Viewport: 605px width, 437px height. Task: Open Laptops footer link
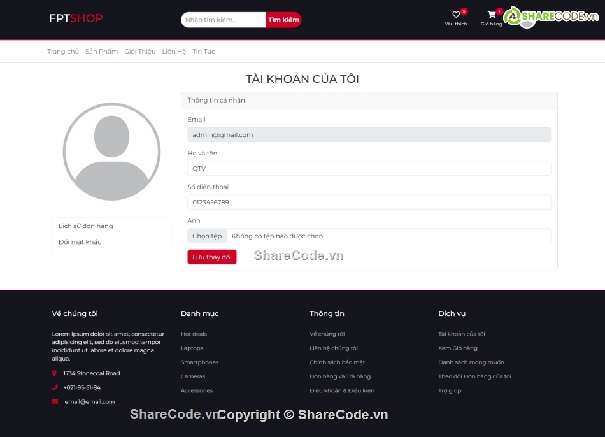pos(192,348)
